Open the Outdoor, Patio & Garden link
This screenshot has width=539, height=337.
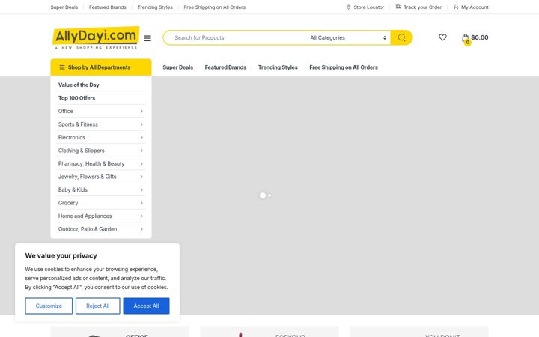pos(88,229)
